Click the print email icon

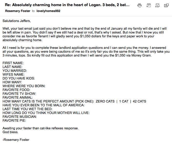[139, 5]
